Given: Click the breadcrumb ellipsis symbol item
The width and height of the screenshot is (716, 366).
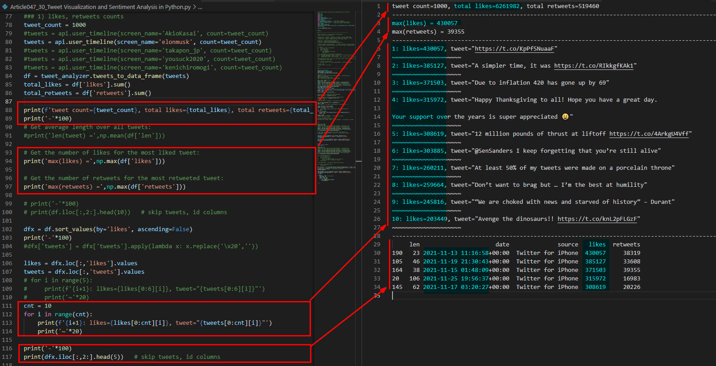Looking at the screenshot, I should 200,7.
